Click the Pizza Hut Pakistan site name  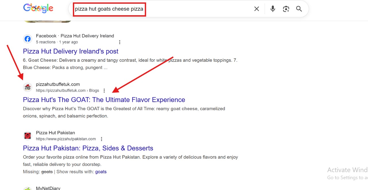[x=55, y=133]
